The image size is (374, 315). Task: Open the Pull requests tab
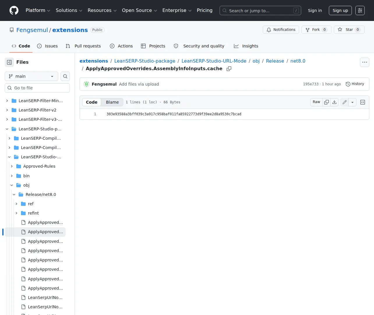[83, 46]
